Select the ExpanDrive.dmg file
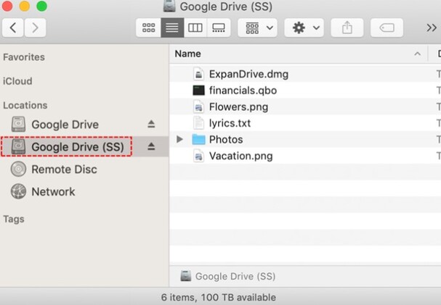 [248, 74]
